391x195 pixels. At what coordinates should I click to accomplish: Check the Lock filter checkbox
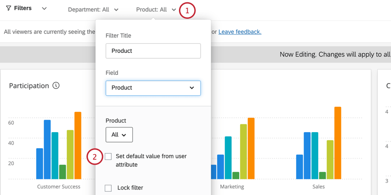coord(109,188)
